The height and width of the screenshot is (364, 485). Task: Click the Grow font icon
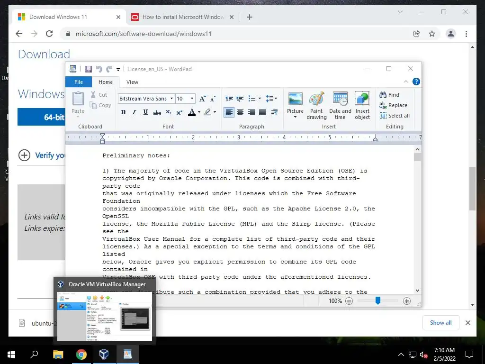pyautogui.click(x=202, y=99)
